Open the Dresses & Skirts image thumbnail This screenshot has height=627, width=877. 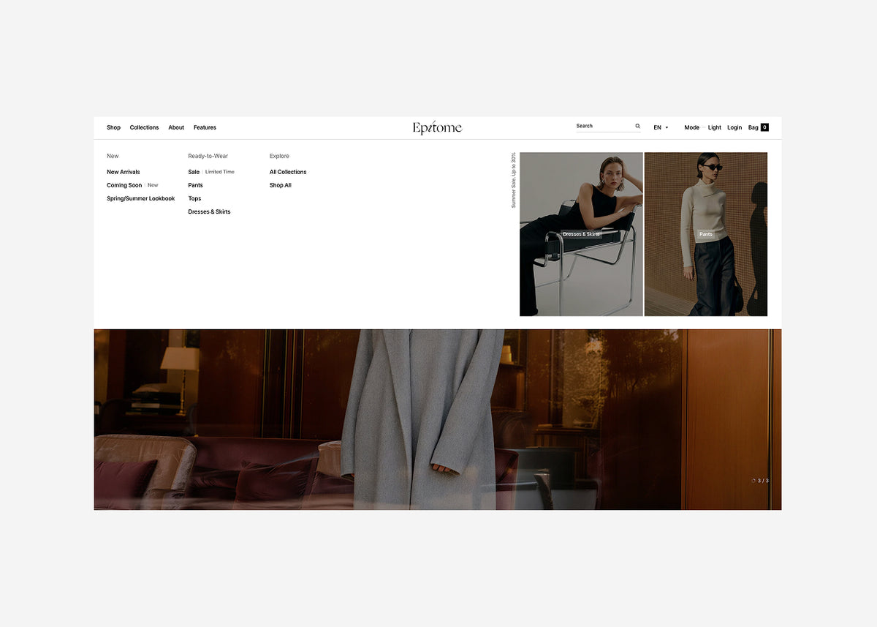(581, 234)
